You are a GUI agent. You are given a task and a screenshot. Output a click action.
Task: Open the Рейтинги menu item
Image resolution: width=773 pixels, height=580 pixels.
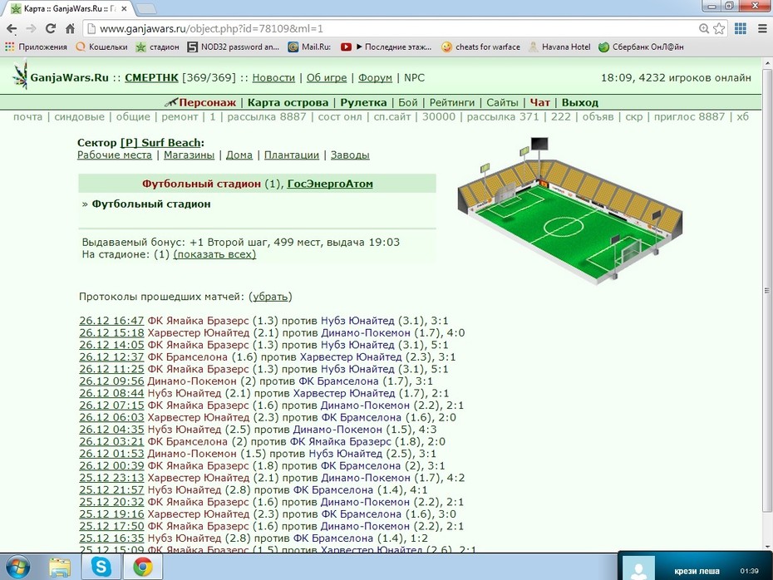[451, 102]
